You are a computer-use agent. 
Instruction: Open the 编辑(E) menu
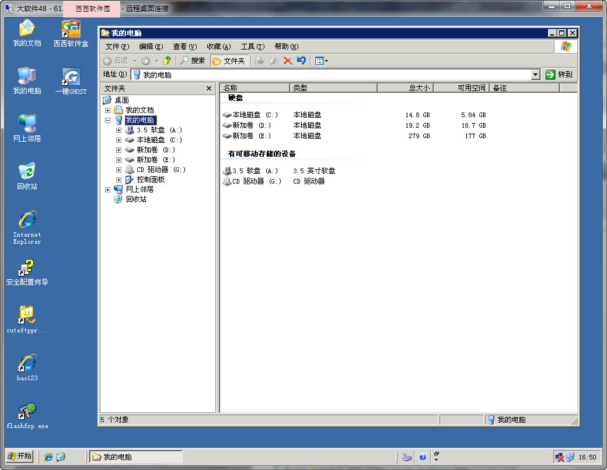[x=151, y=47]
